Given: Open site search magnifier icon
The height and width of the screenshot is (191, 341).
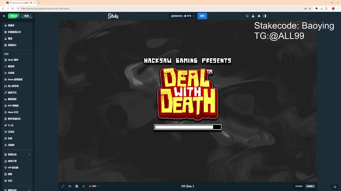Looking at the screenshot, I should 247,16.
